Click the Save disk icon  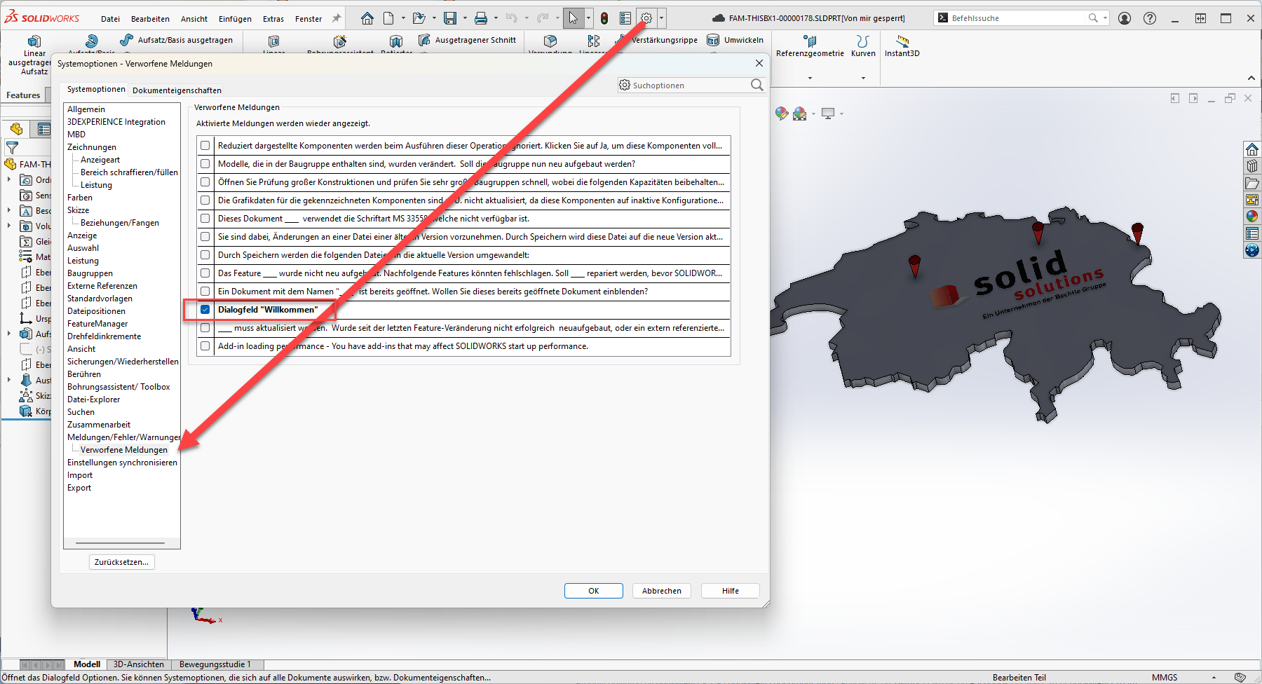[450, 18]
